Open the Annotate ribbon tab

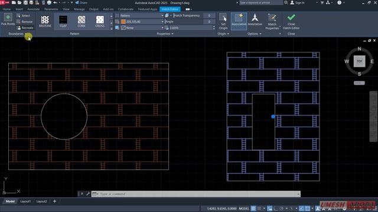pos(34,9)
